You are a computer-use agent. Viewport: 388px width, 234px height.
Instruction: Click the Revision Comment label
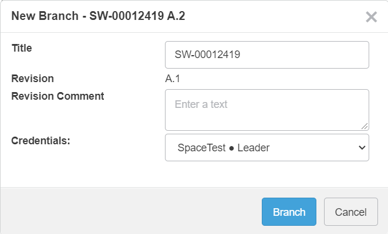tap(58, 96)
